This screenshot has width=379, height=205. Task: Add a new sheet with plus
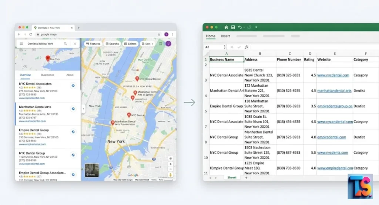[x=246, y=178]
